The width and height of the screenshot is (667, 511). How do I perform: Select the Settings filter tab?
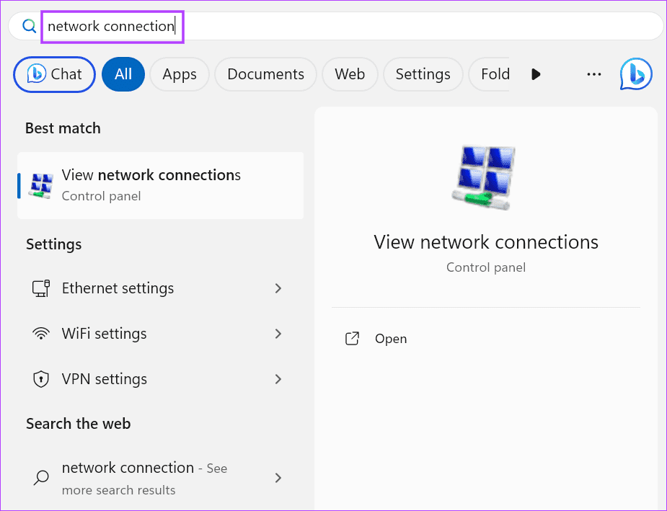[423, 74]
